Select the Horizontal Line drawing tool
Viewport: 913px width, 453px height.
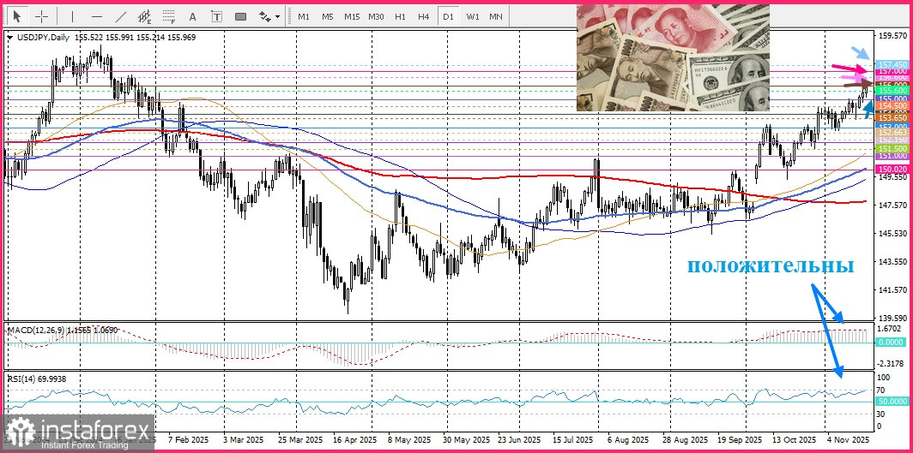97,16
